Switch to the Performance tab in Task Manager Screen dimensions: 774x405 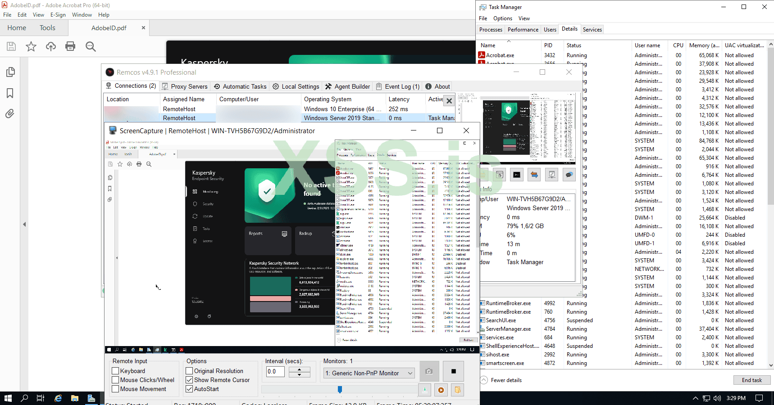(523, 30)
